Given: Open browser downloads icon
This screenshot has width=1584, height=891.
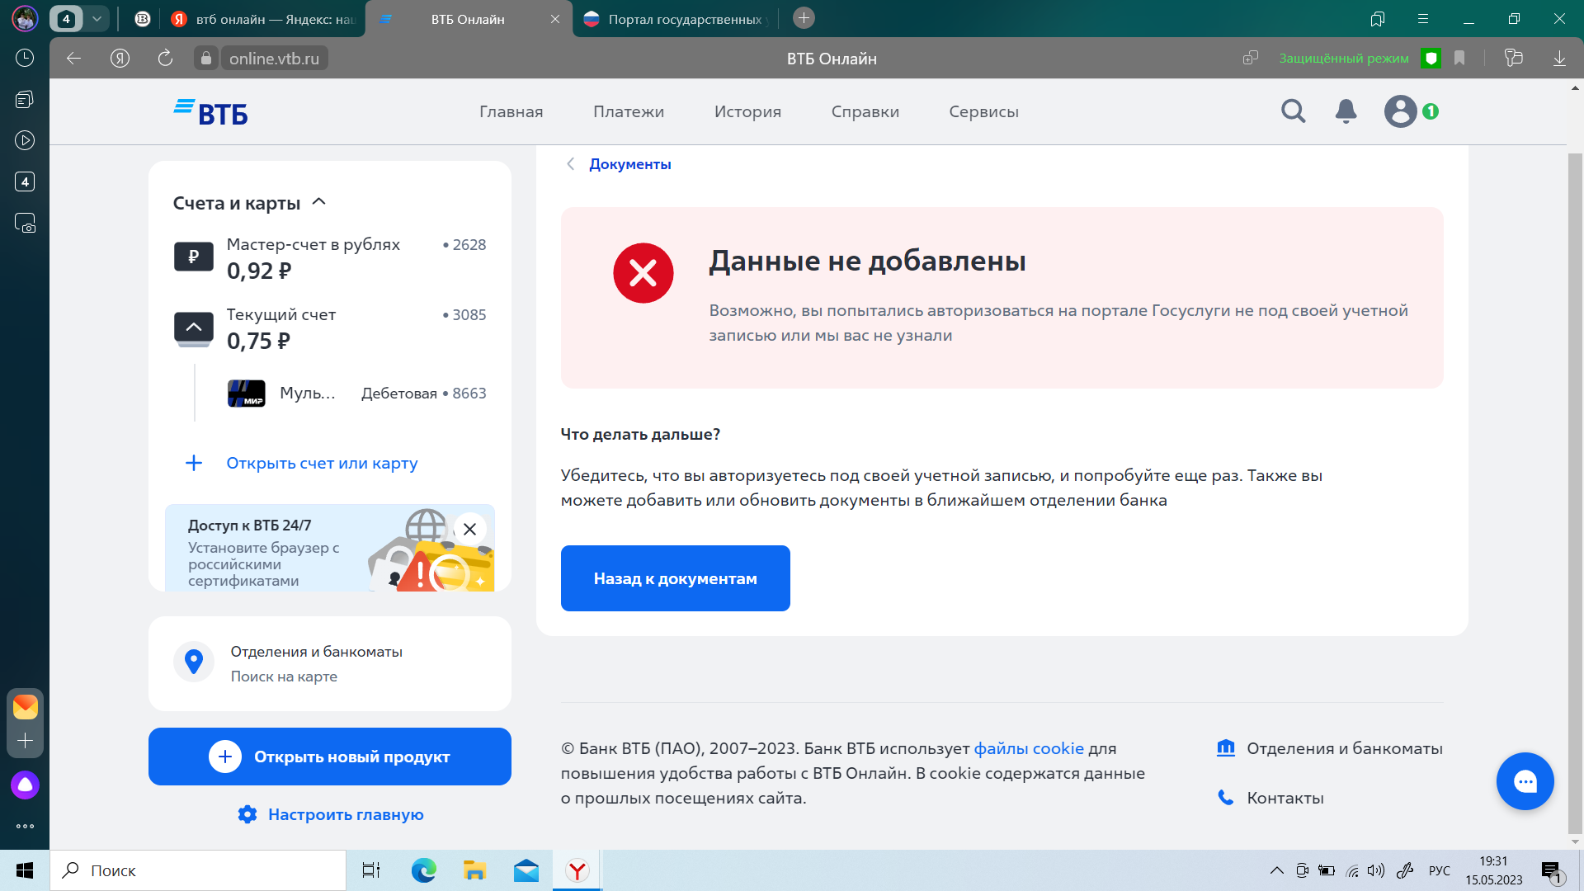Looking at the screenshot, I should click(x=1559, y=58).
